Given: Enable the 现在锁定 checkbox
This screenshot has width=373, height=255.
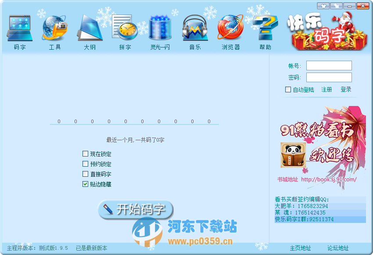Looking at the screenshot, I should point(85,154).
